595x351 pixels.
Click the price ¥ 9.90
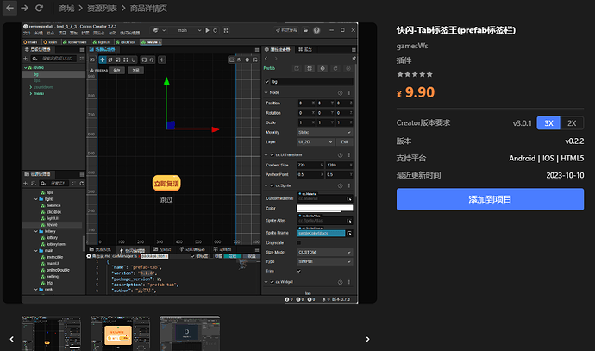pos(416,92)
